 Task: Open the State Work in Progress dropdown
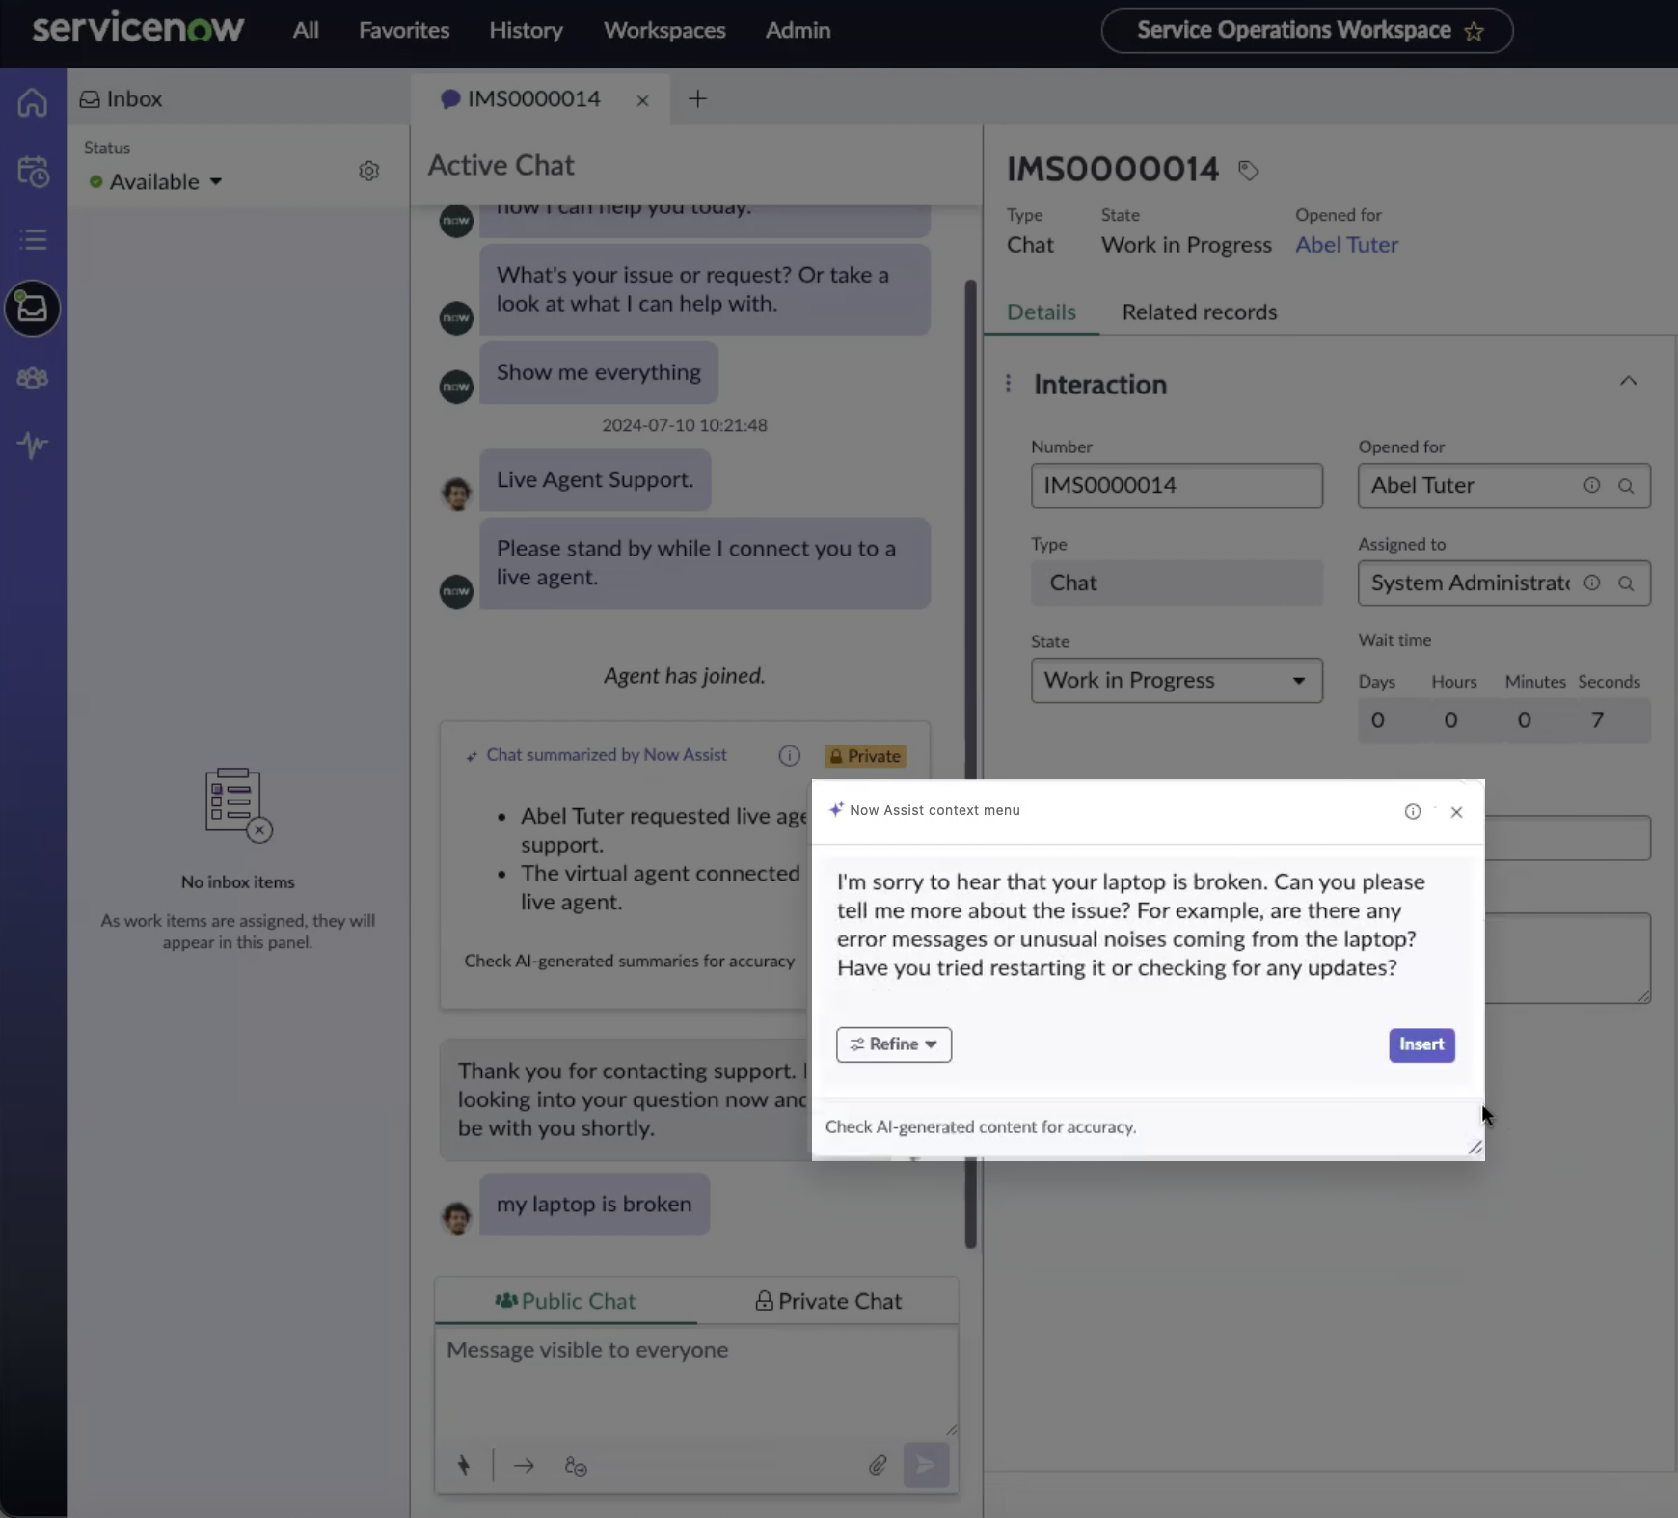pyautogui.click(x=1177, y=680)
